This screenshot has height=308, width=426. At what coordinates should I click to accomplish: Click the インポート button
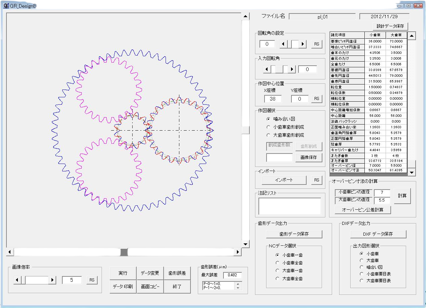tap(284, 180)
